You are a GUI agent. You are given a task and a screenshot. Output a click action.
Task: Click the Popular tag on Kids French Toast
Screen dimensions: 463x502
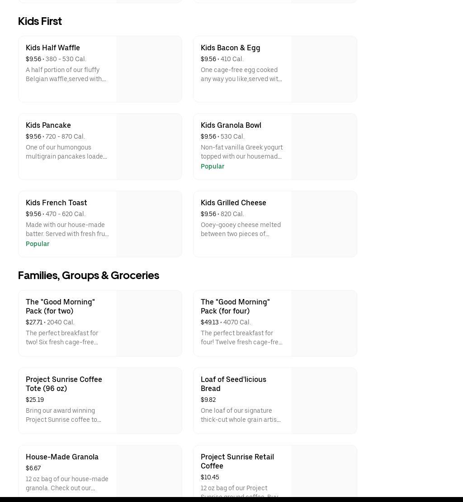[x=38, y=244]
